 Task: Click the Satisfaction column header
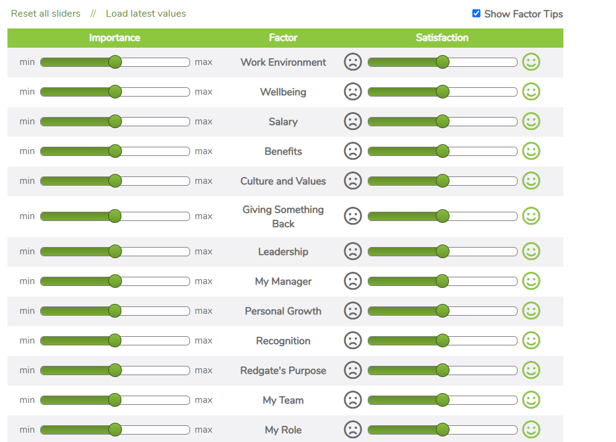[x=442, y=38]
